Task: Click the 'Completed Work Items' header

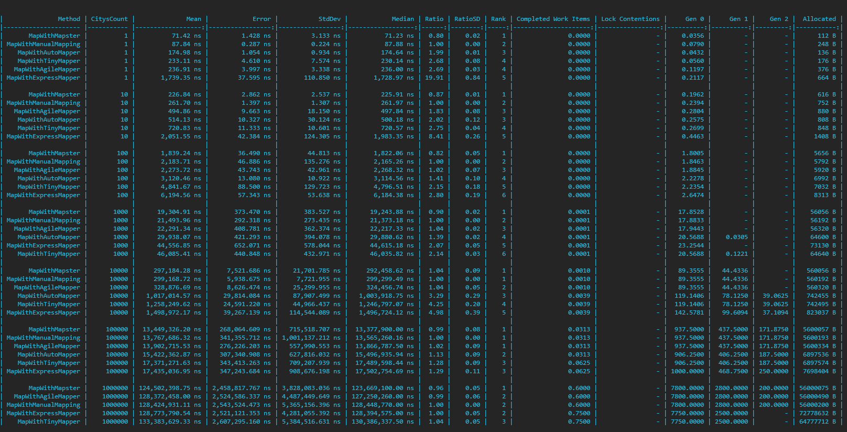Action: pyautogui.click(x=553, y=19)
